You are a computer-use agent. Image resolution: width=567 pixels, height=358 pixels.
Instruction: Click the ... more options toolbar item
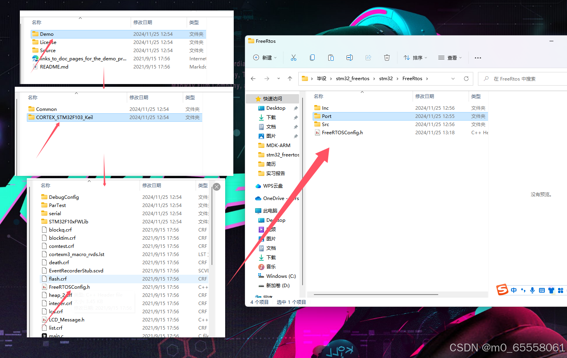[x=478, y=57]
